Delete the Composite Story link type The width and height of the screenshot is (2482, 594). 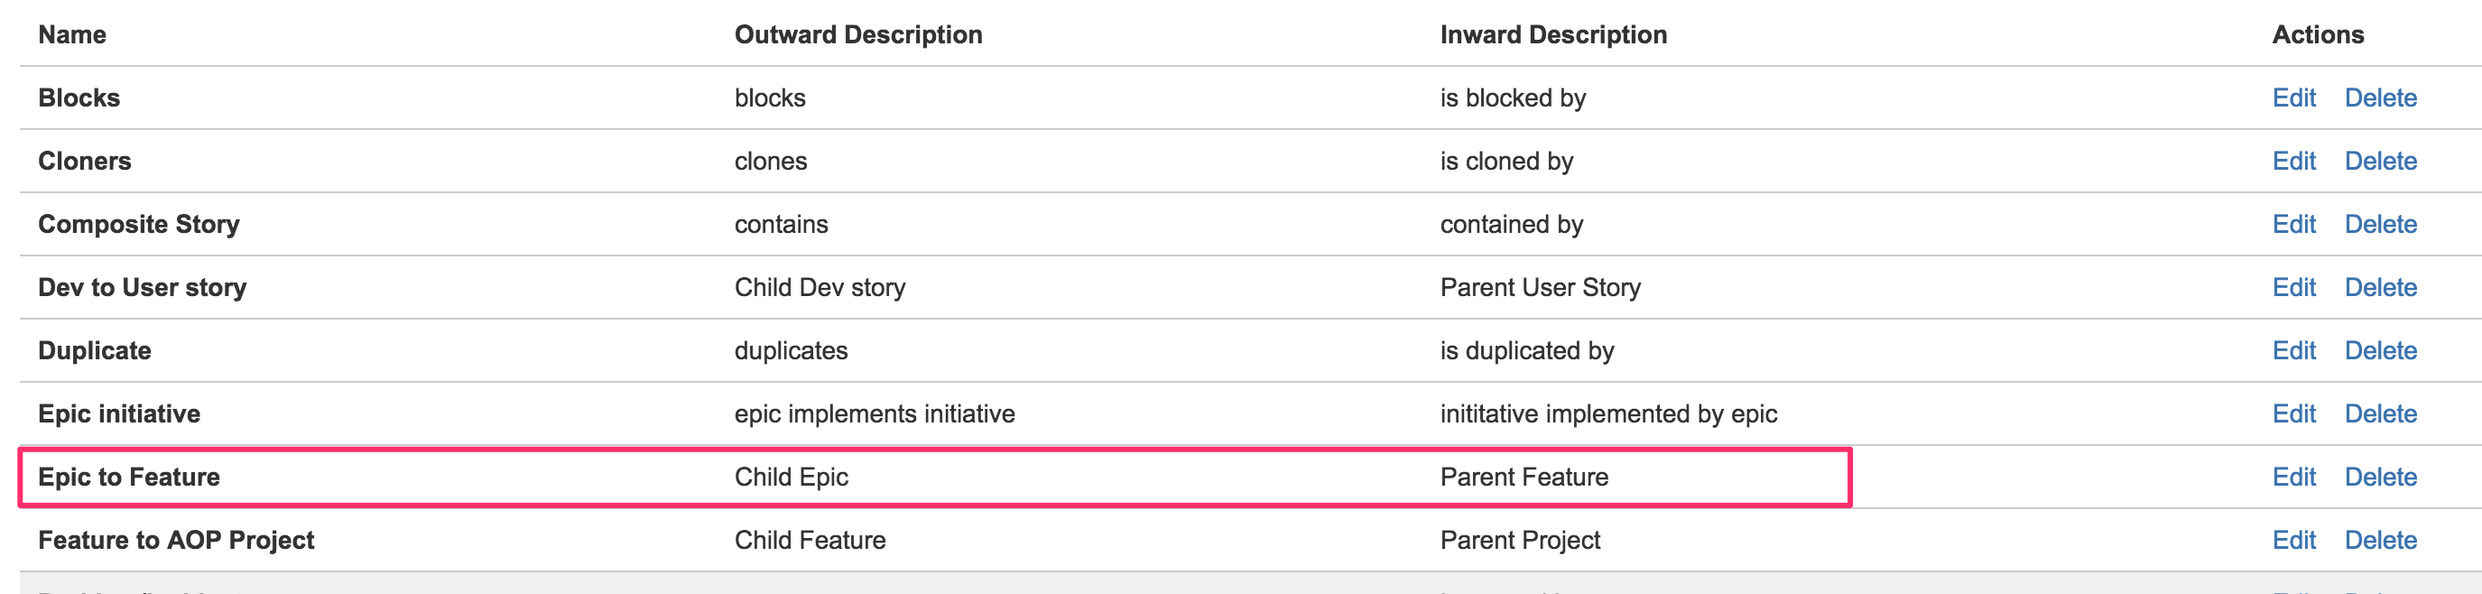2380,225
